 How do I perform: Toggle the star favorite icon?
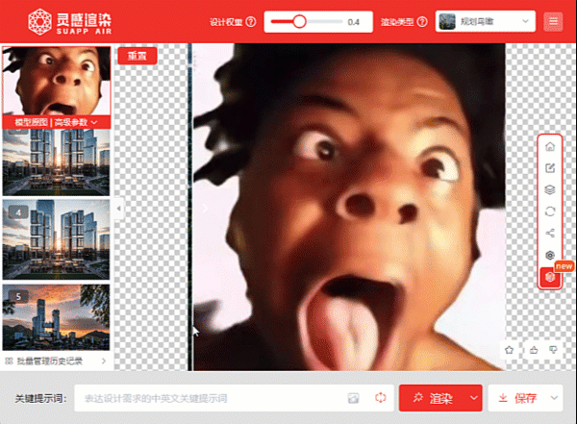pos(510,350)
